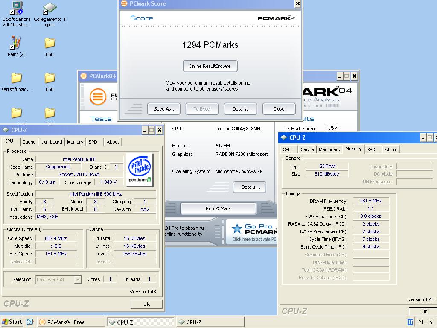This screenshot has width=437, height=328.
Task: Open the 650 desktop folder
Action: pos(50,82)
